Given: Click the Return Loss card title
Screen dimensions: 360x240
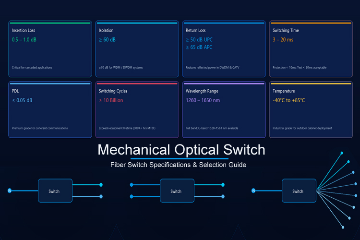Looking at the screenshot, I should pos(196,30).
